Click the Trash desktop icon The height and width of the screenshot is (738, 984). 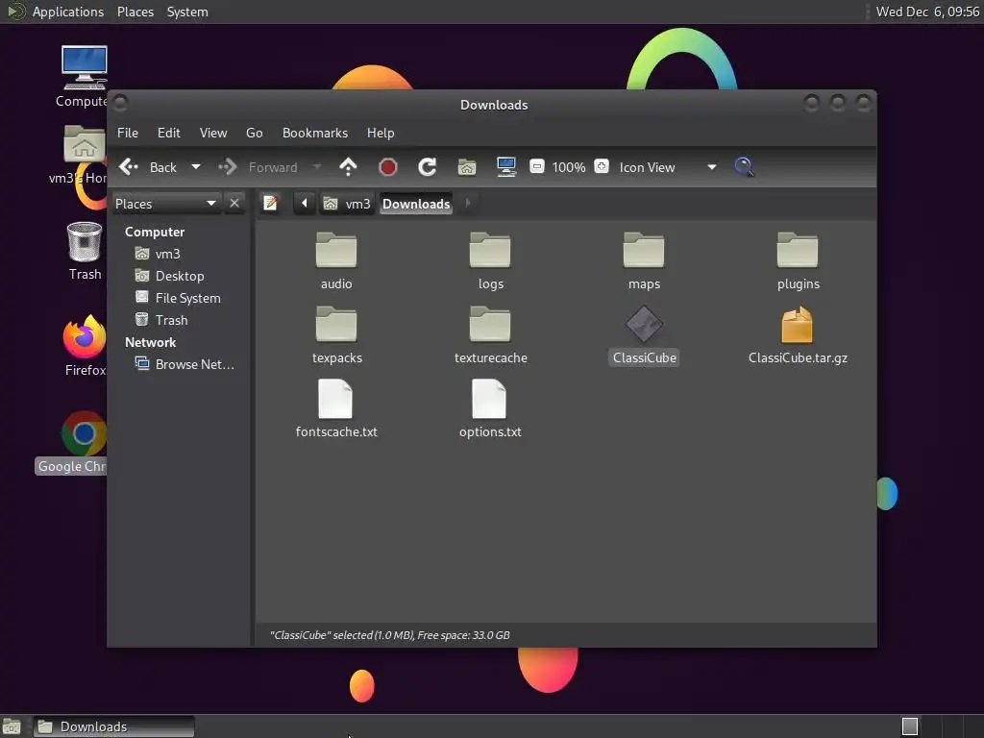85,242
